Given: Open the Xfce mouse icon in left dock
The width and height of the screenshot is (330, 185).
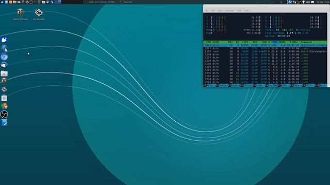Looking at the screenshot, I should (4, 40).
